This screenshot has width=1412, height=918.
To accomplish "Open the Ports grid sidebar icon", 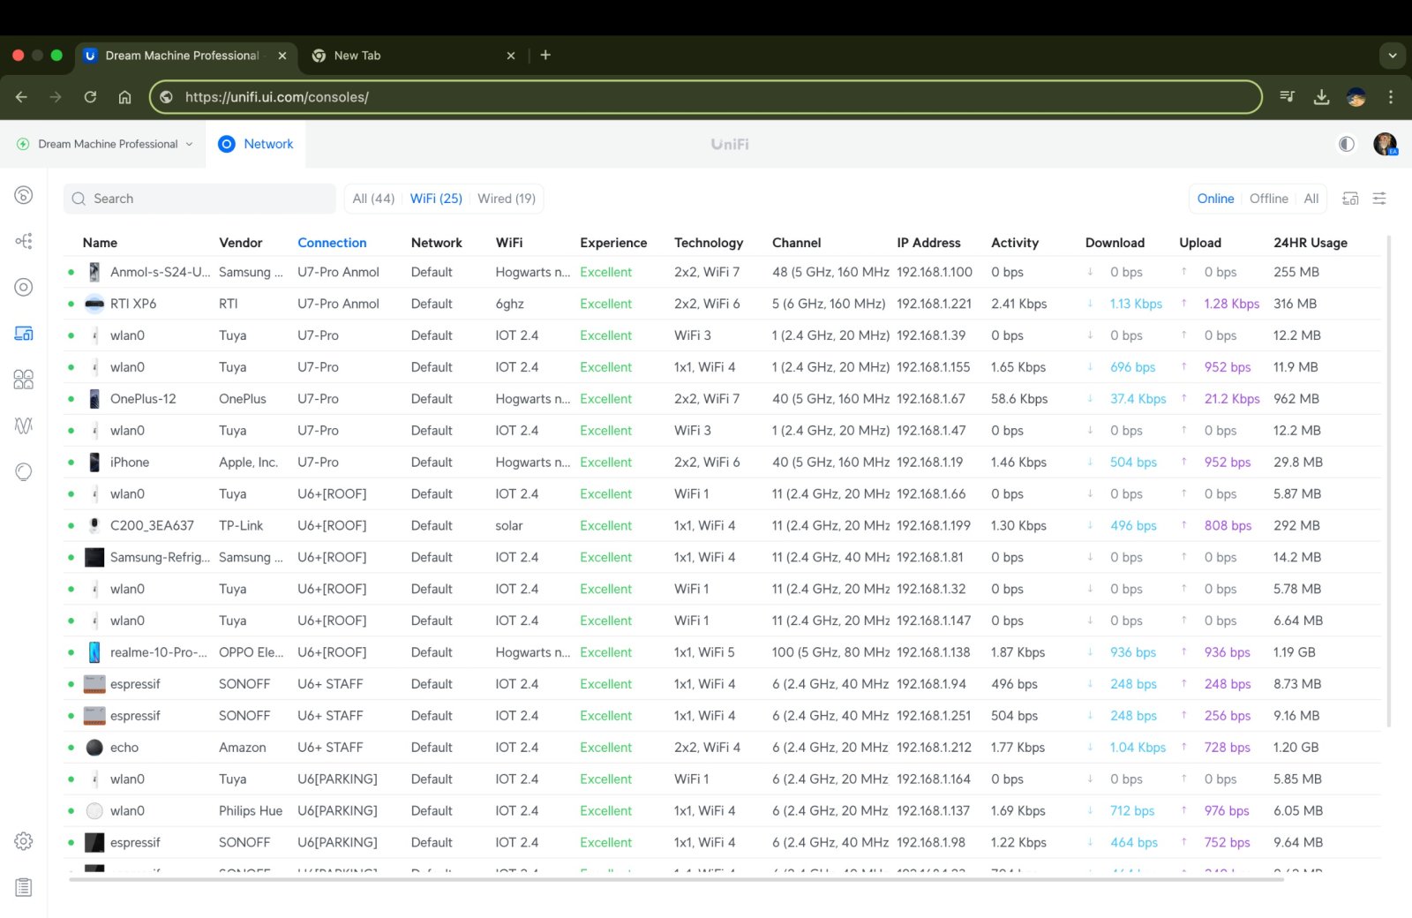I will (x=24, y=380).
